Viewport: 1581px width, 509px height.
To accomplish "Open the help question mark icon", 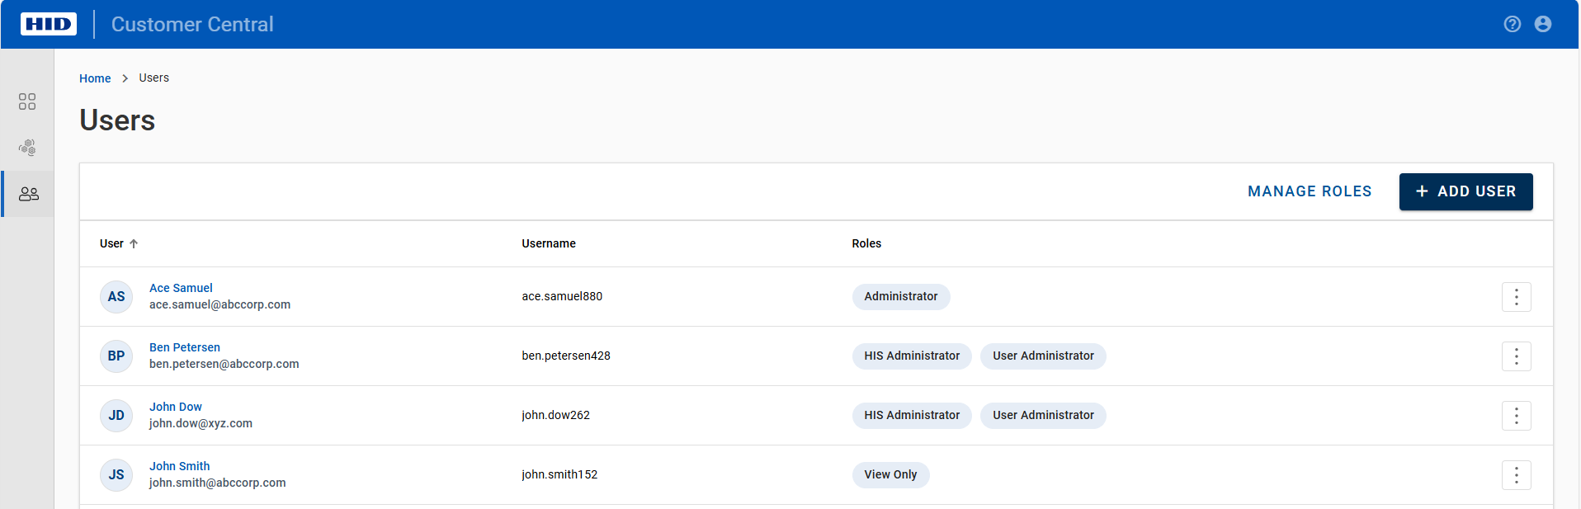I will pos(1512,24).
